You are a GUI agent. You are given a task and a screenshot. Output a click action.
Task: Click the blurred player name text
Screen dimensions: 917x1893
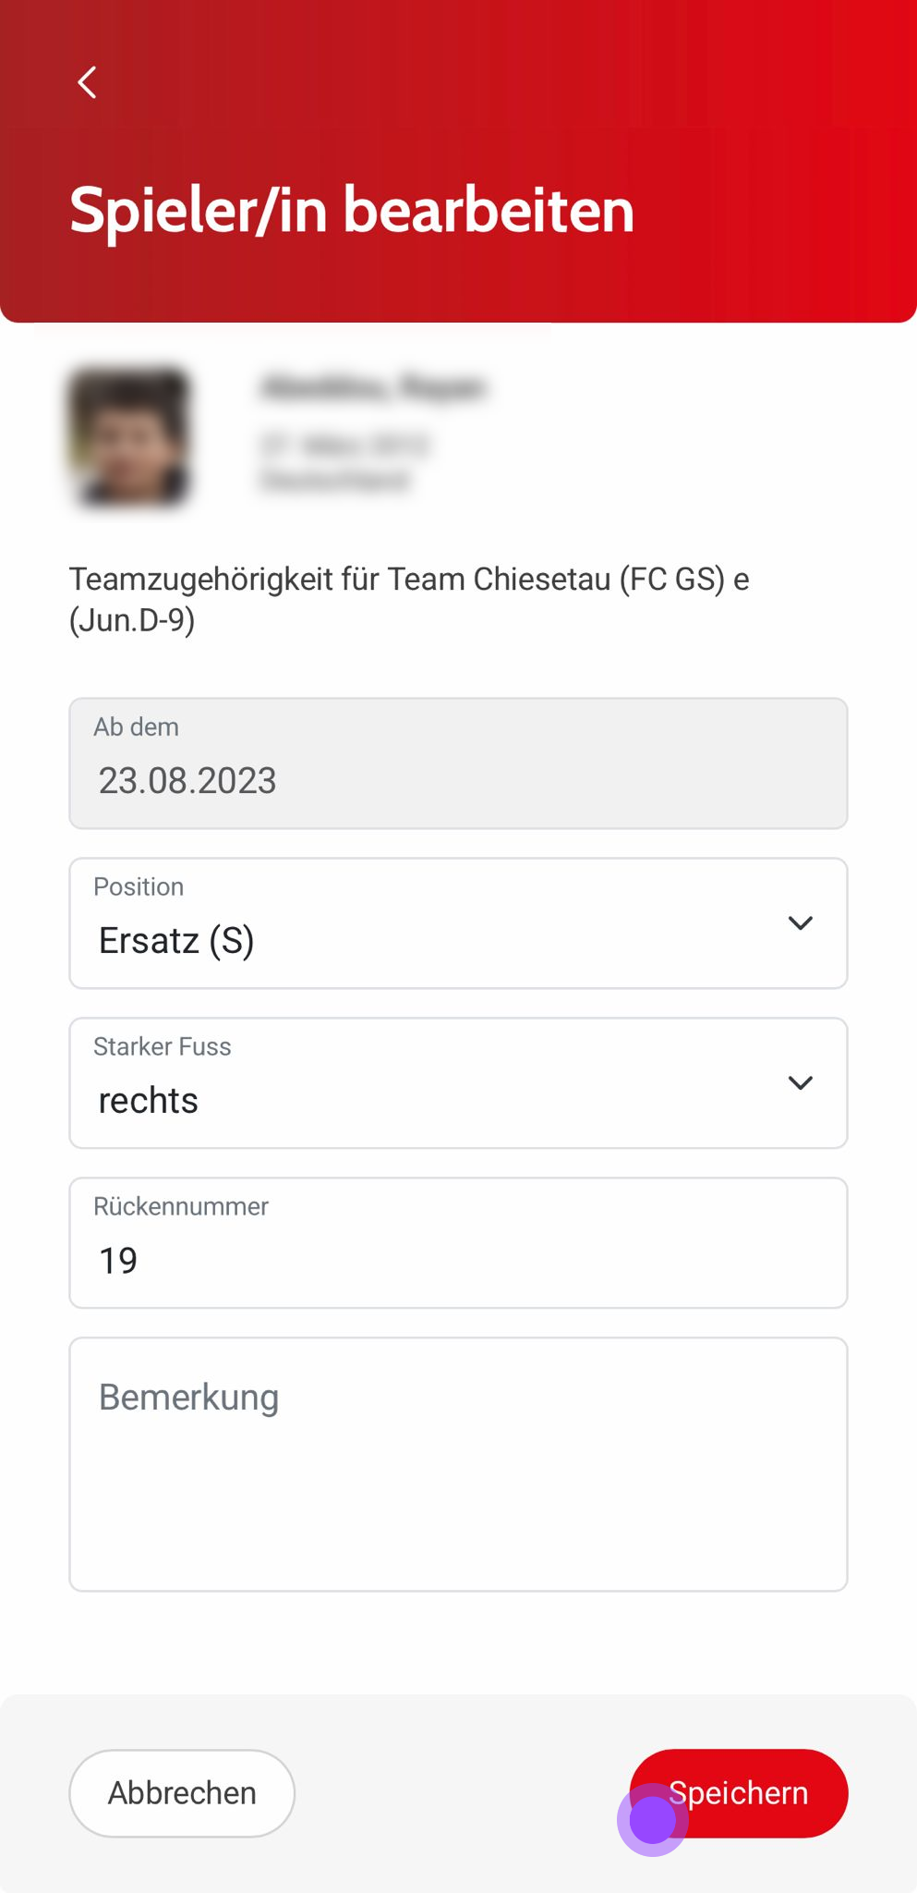point(373,388)
